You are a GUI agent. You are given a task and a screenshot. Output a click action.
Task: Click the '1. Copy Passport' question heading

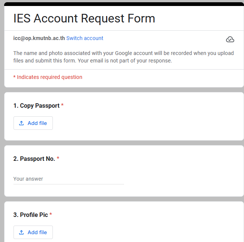[x=36, y=105]
